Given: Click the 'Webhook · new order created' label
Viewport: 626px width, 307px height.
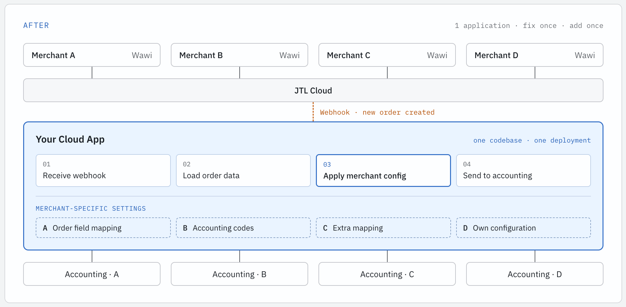Looking at the screenshot, I should click(377, 112).
